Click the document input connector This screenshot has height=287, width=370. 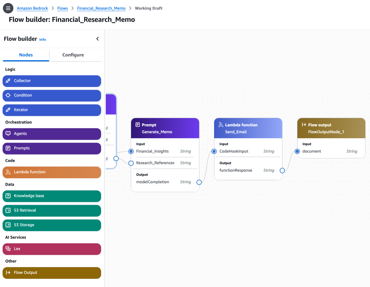(x=297, y=151)
